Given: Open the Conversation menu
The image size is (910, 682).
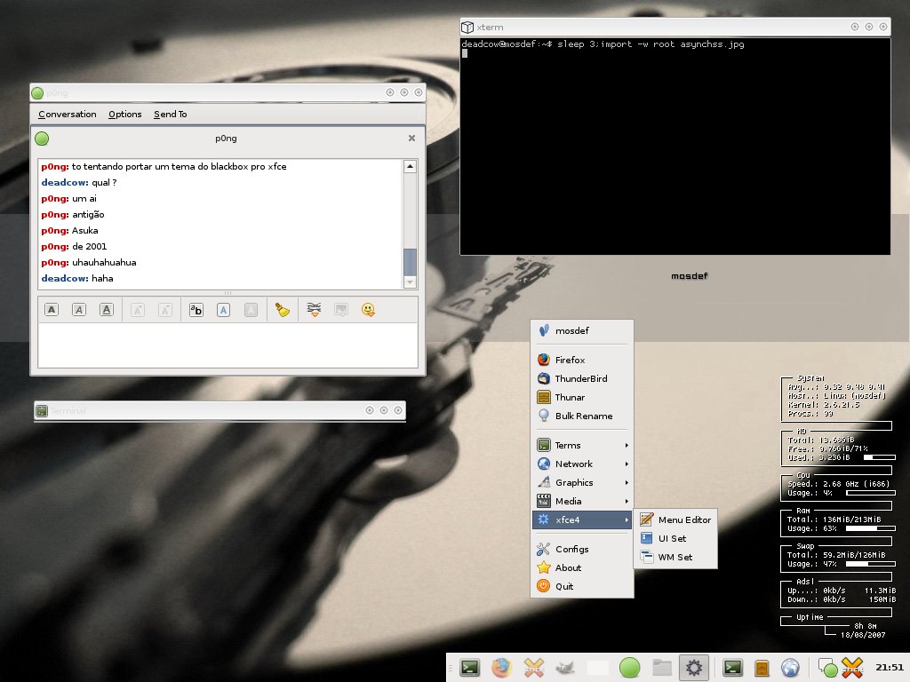Looking at the screenshot, I should 68,115.
